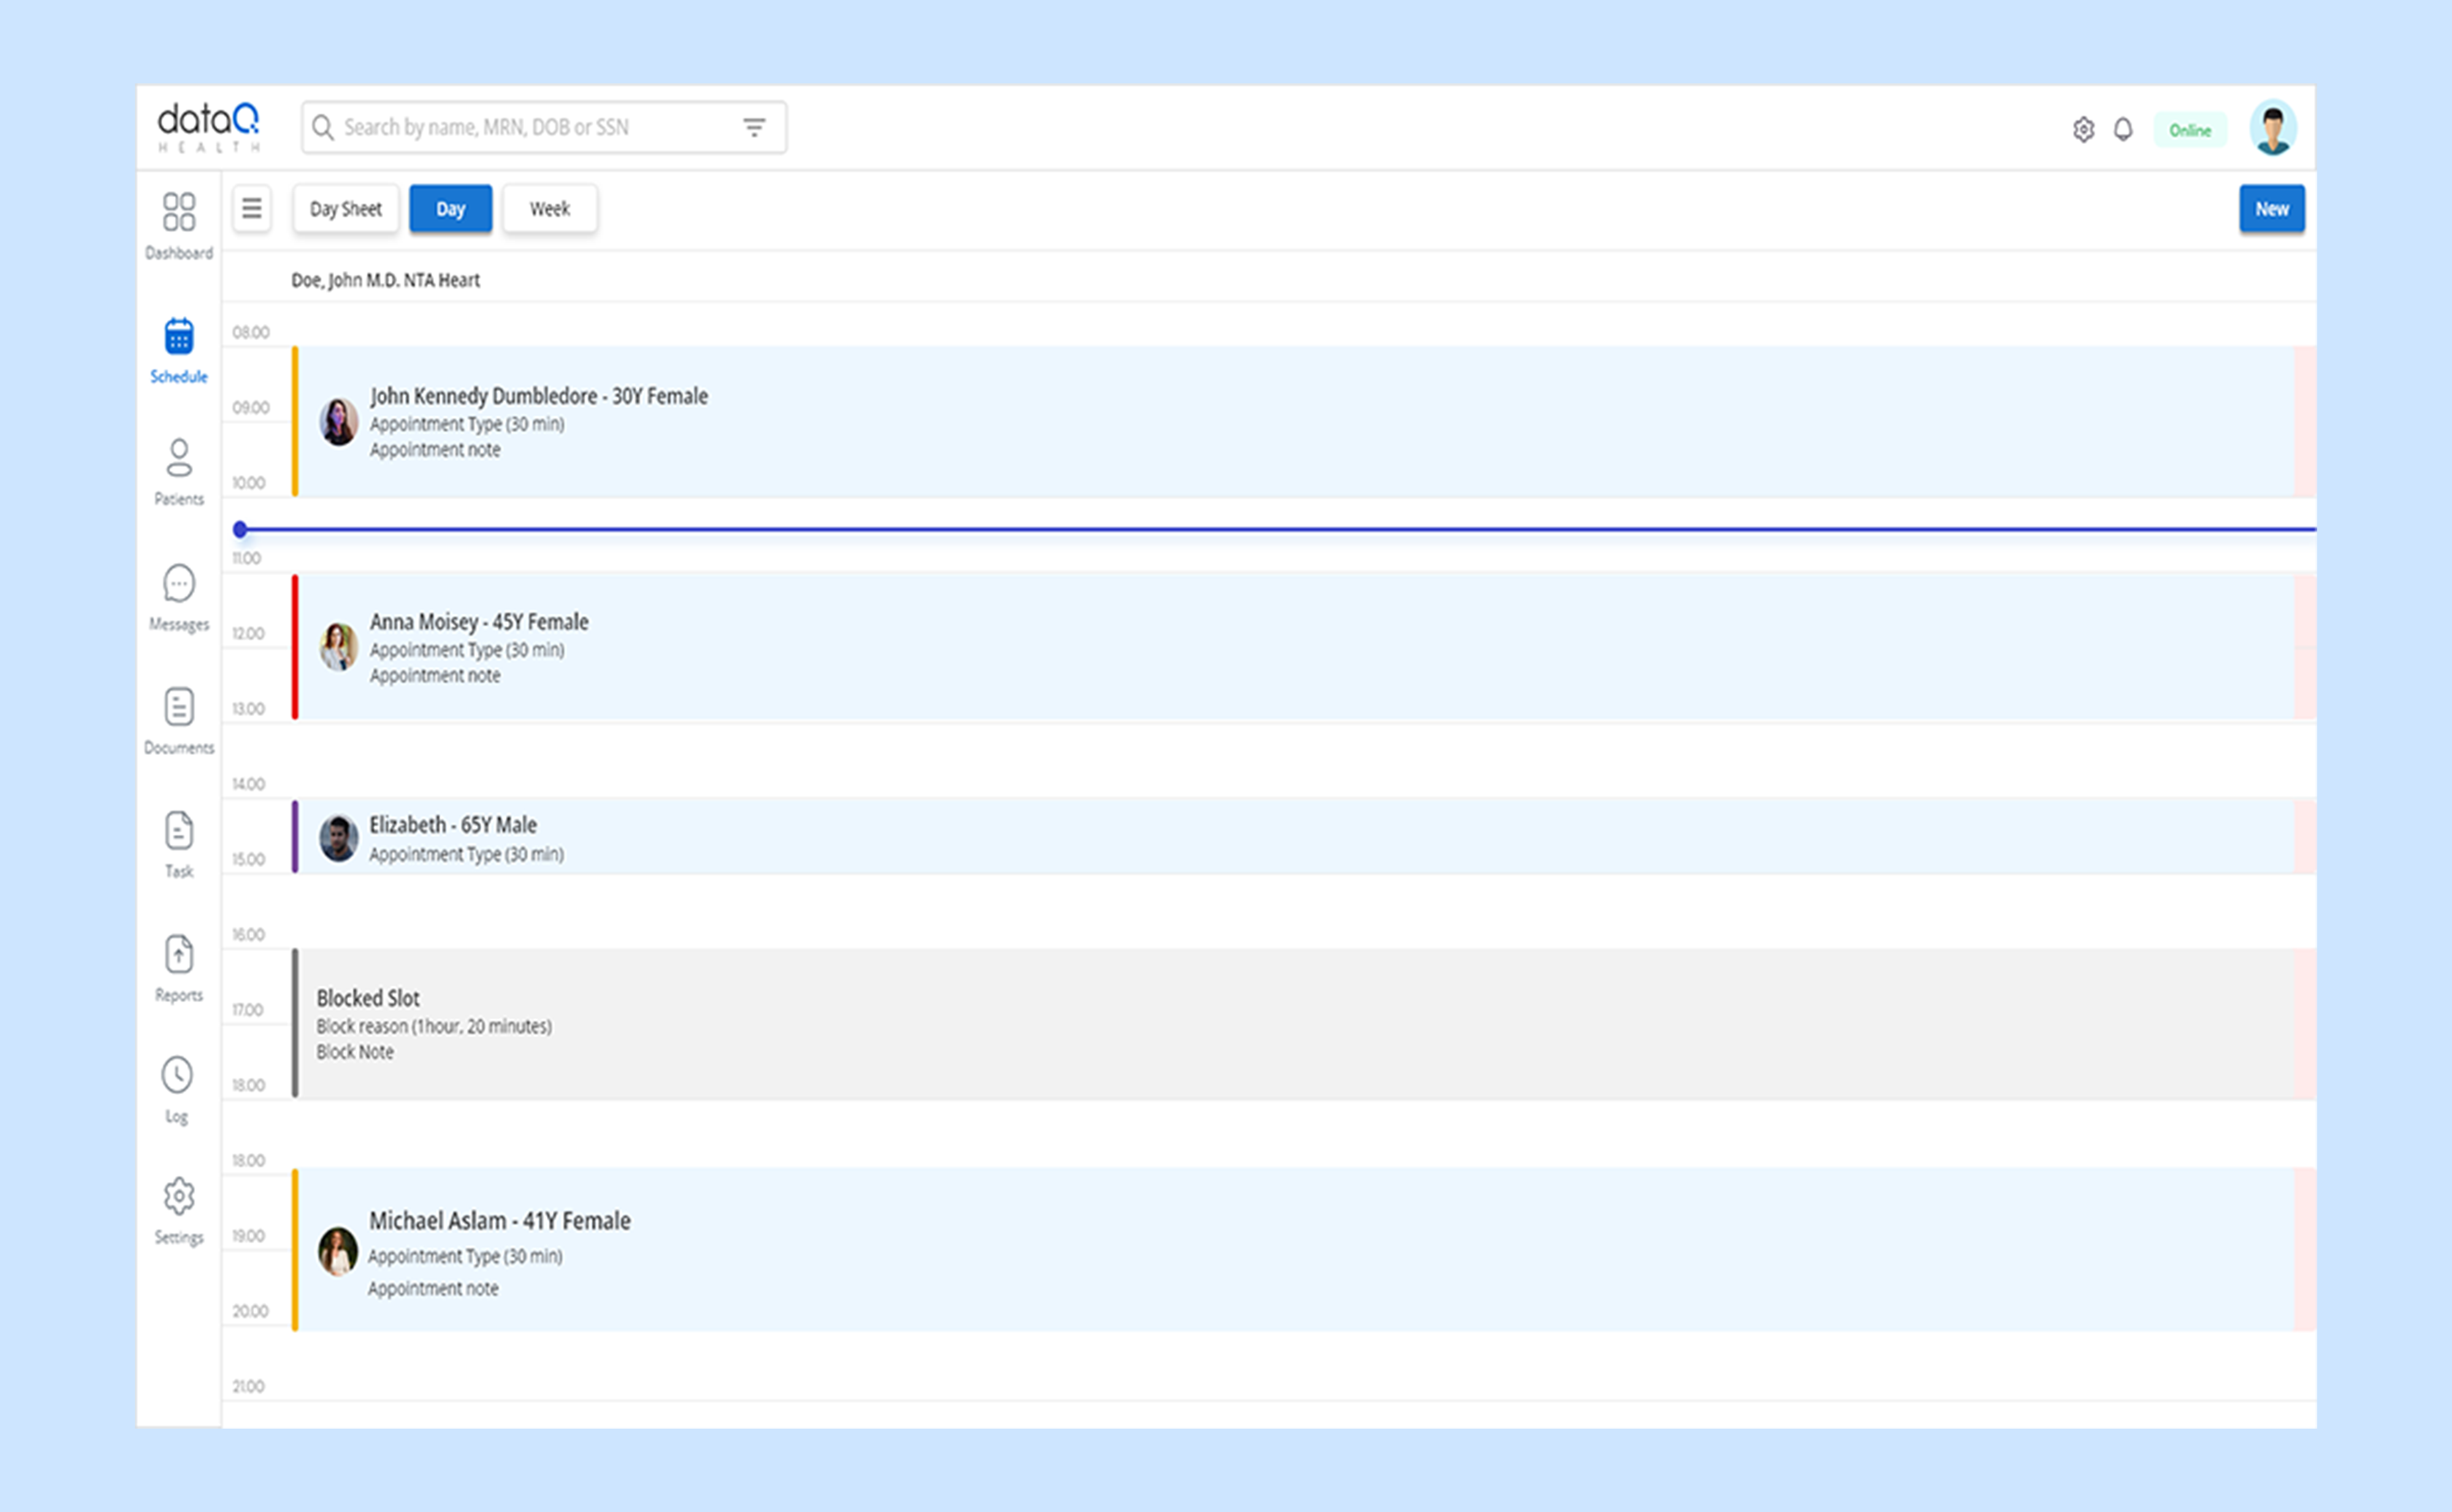Toggle the hamburger menu panel
2452x1512 pixels.
252,209
